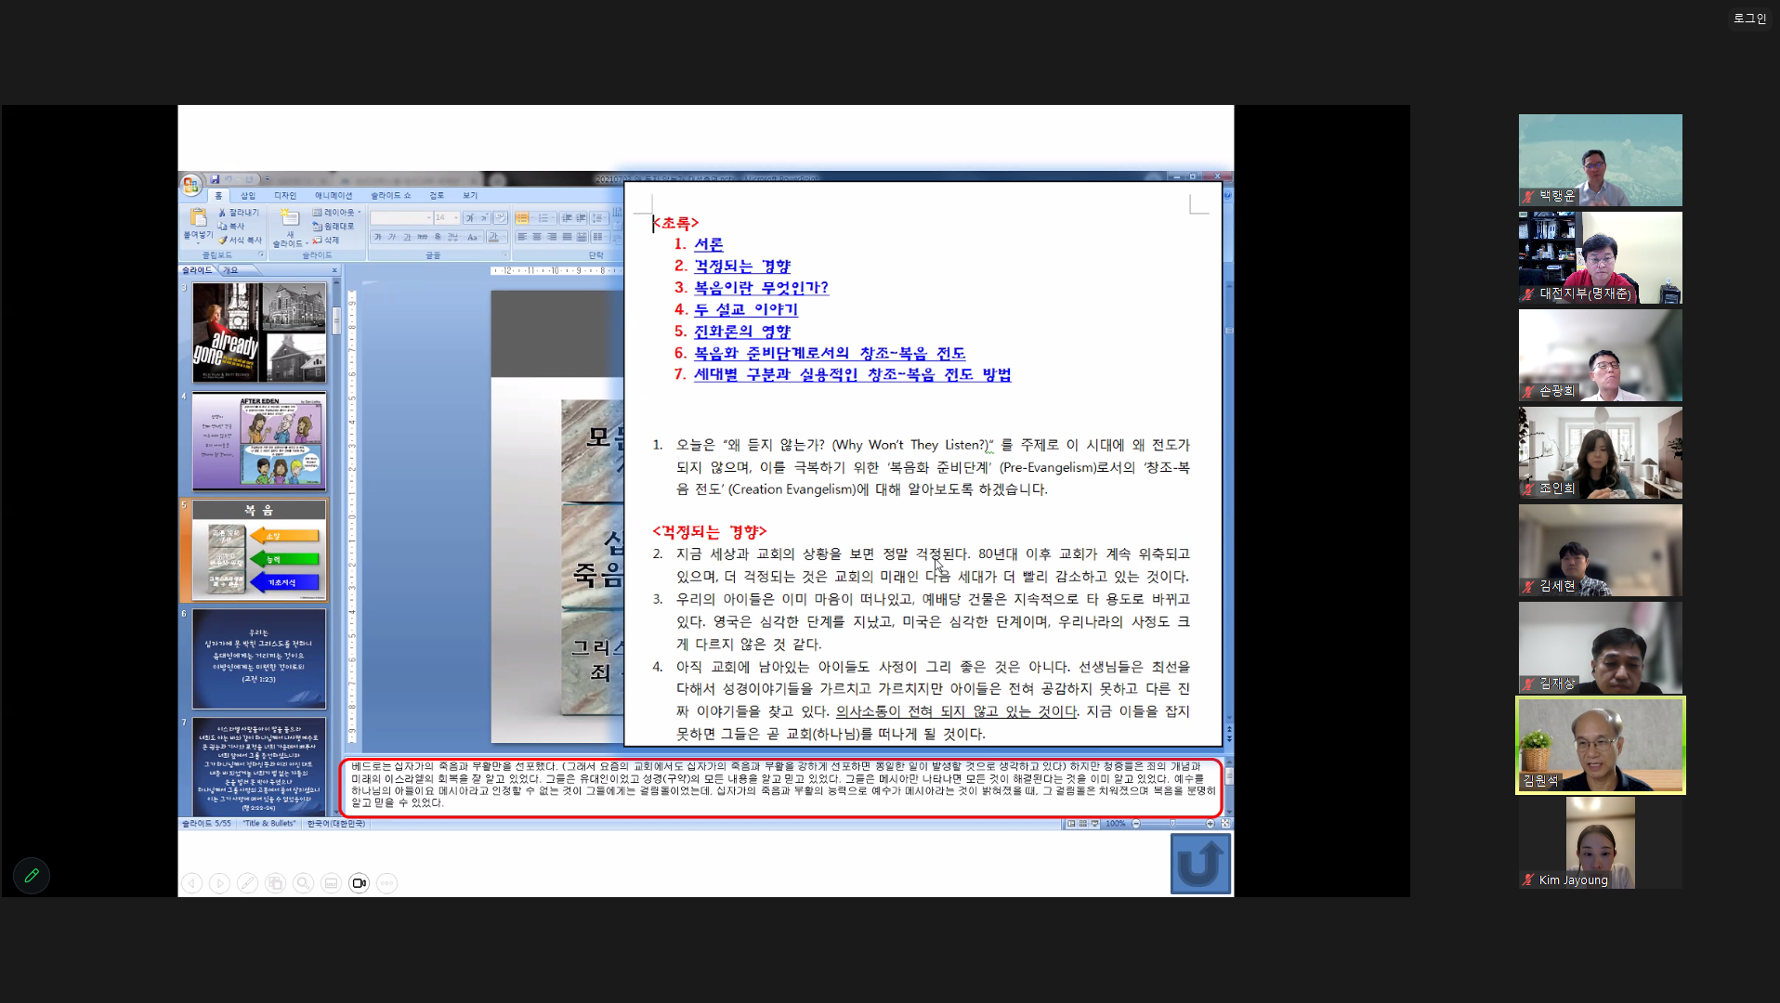Select 김원석 participant video tile
Image resolution: width=1780 pixels, height=1003 pixels.
pyautogui.click(x=1600, y=745)
